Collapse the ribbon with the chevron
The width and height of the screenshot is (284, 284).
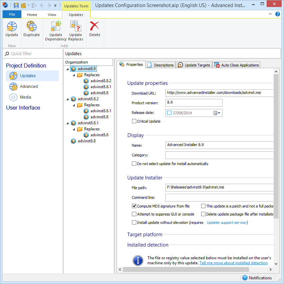click(270, 14)
